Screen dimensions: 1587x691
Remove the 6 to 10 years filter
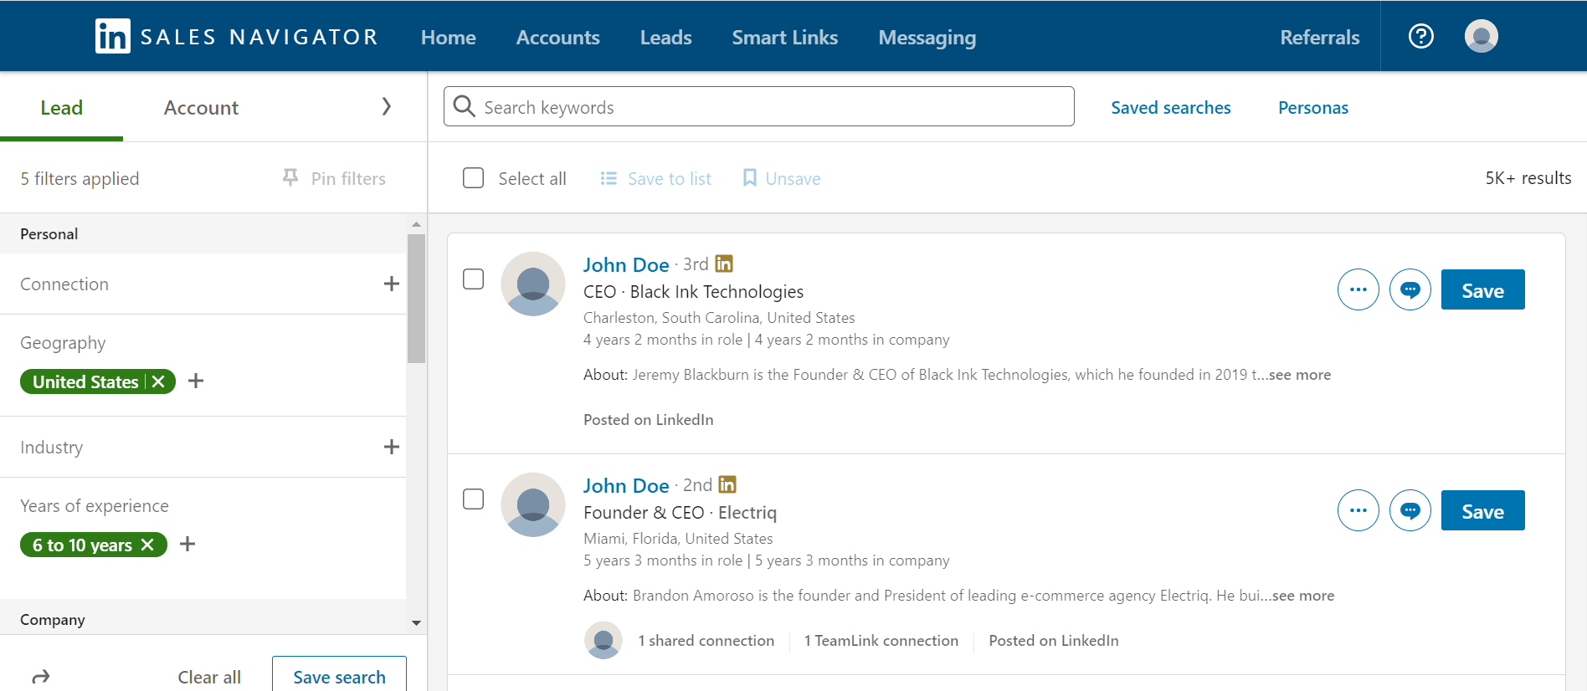click(147, 545)
